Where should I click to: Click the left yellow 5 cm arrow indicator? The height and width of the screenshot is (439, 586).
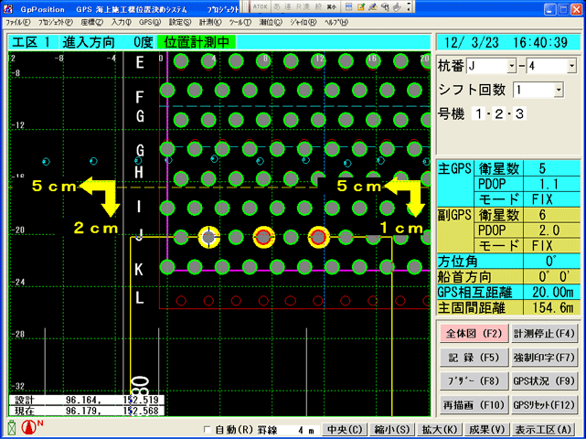[96, 195]
